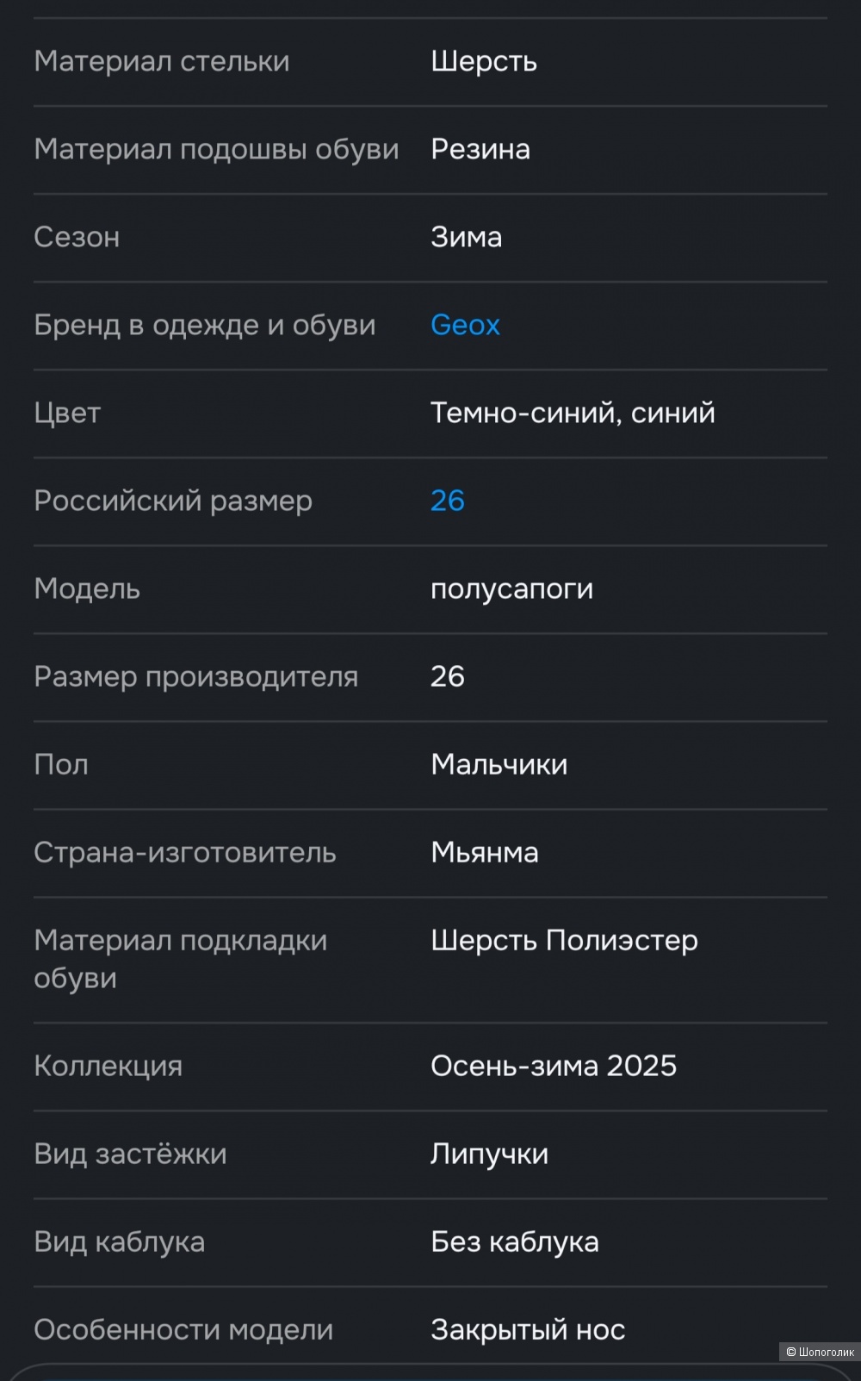Select the Темно-синий, синий color value
Image resolution: width=861 pixels, height=1381 pixels.
click(572, 413)
